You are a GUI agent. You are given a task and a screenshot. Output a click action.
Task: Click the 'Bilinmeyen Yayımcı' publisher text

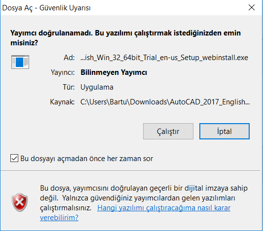113,72
